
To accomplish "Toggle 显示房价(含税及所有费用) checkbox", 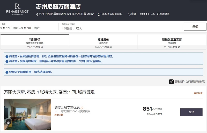I will click(171, 82).
